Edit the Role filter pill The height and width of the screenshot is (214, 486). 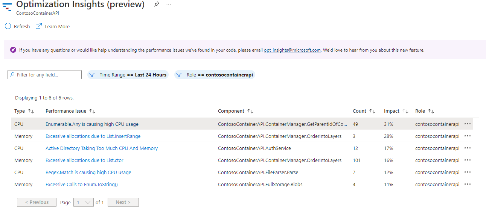[215, 75]
